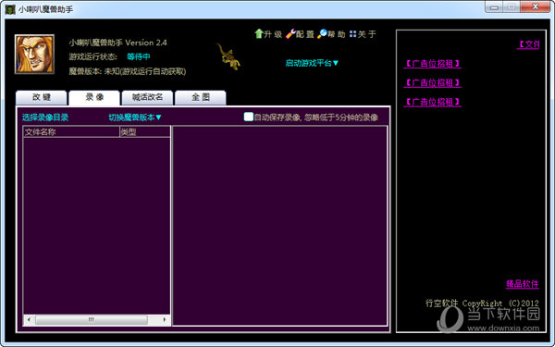Minimize the 小喇叭魔兽助手 window
Viewport: 555px width, 347px height.
495,7
